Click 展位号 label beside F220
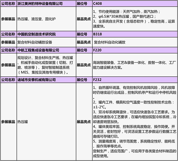Screen dimensions: 178x161 tap(82, 50)
